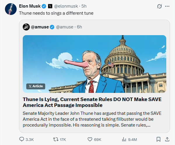Image resolution: width=175 pixels, height=145 pixels.
Task: Click the X affiliation badge
Action: coord(50,6)
